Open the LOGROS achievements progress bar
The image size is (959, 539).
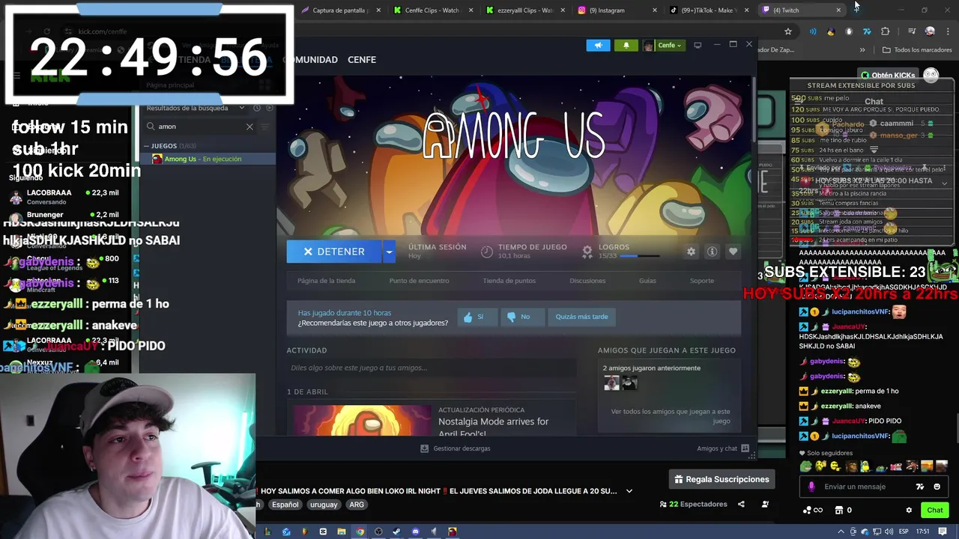click(x=639, y=256)
